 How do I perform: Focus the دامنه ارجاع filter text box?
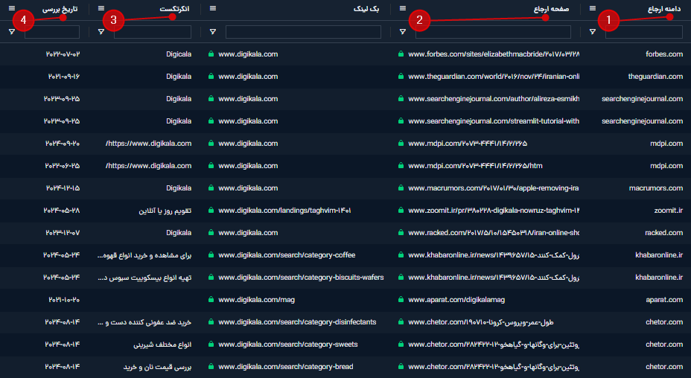(643, 32)
